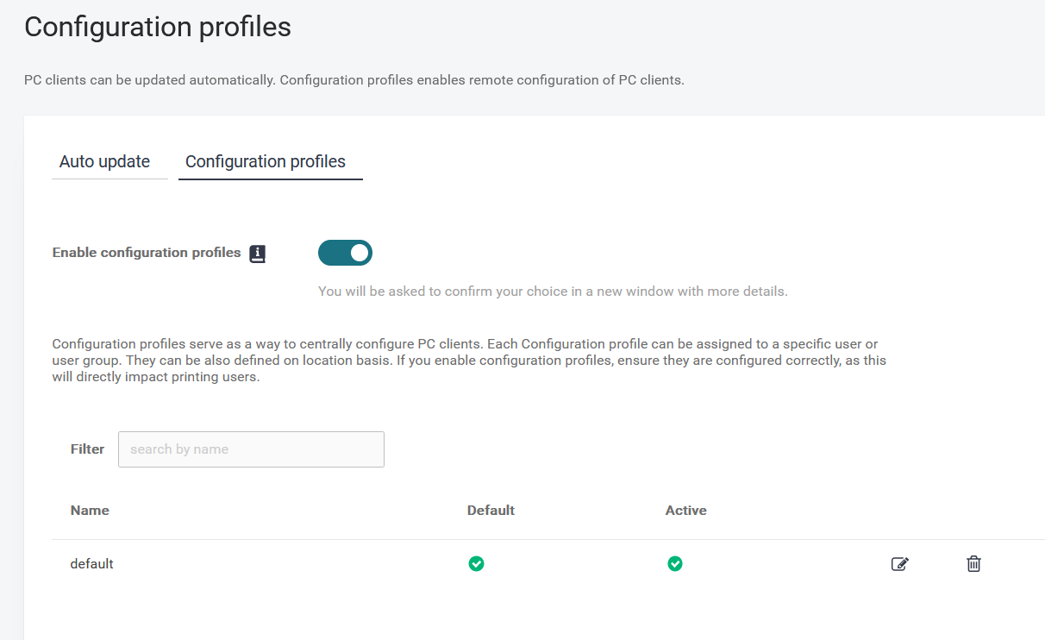Select the Configuration profiles tab

(x=266, y=161)
